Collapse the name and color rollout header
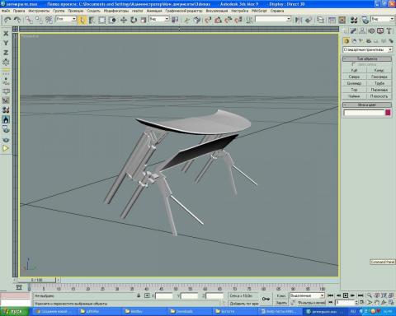Image resolution: width=396 pixels, height=316 pixels. [x=367, y=105]
